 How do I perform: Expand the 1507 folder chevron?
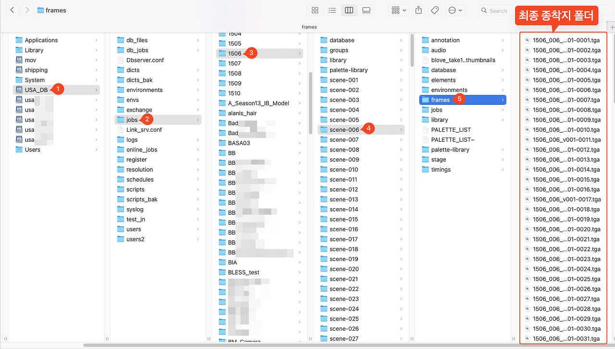pos(300,63)
